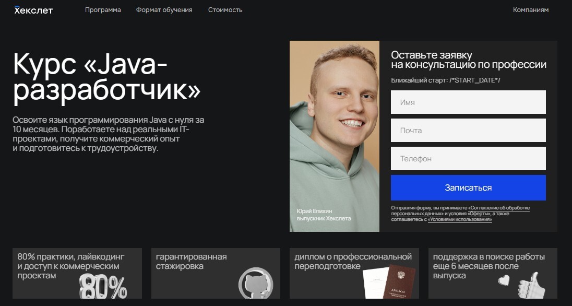
Task: Focus the Почта input field
Action: point(468,131)
